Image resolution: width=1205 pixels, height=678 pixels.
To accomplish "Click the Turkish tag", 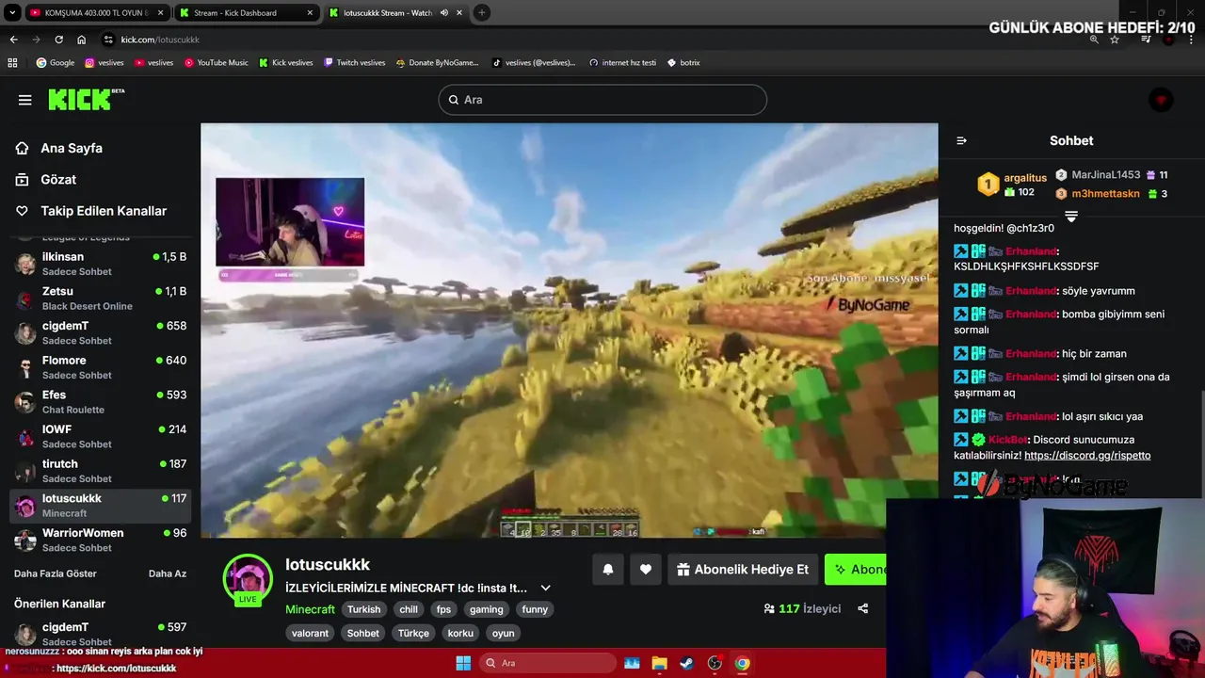I will [x=363, y=609].
